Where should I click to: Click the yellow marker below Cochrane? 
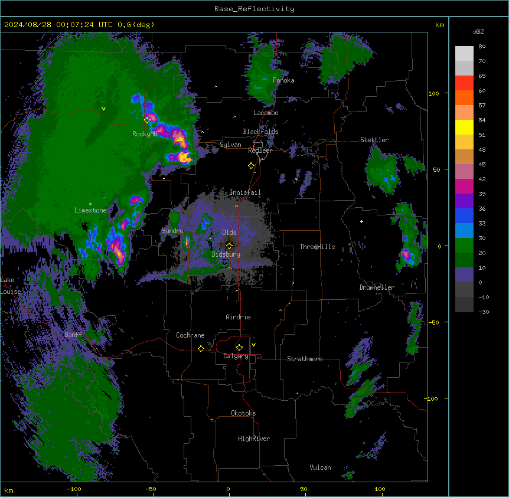[x=201, y=348]
